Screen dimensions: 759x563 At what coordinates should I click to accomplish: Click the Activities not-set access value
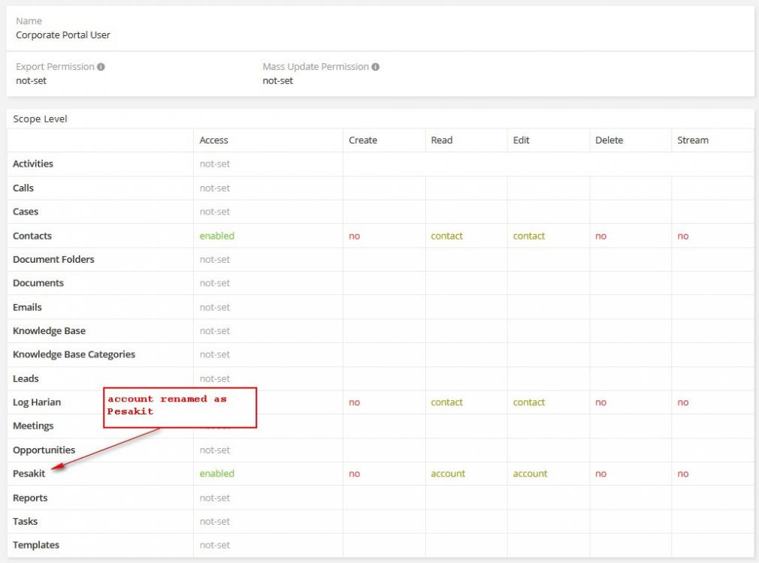[215, 164]
